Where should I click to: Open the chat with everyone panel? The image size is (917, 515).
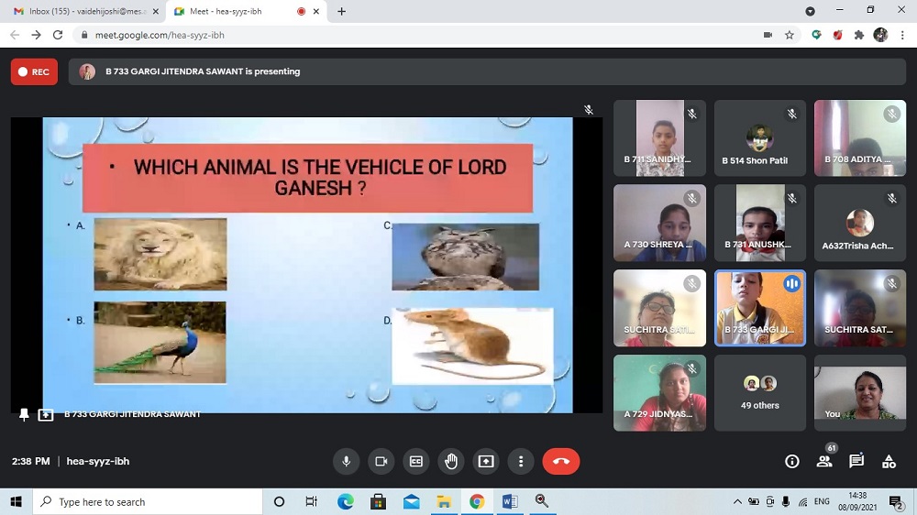pyautogui.click(x=856, y=462)
